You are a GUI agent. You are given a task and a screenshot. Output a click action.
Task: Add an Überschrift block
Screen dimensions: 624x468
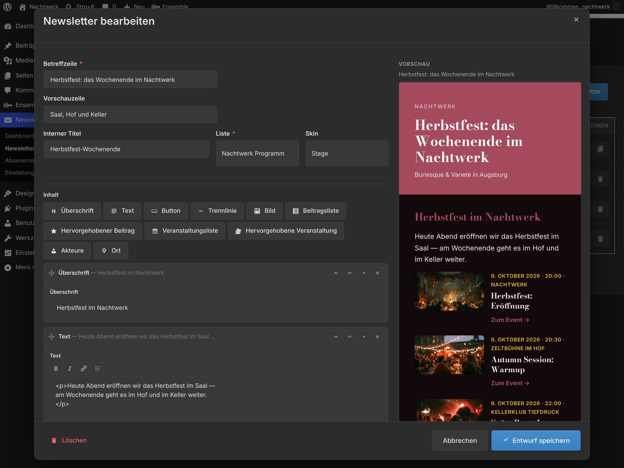[x=72, y=211]
